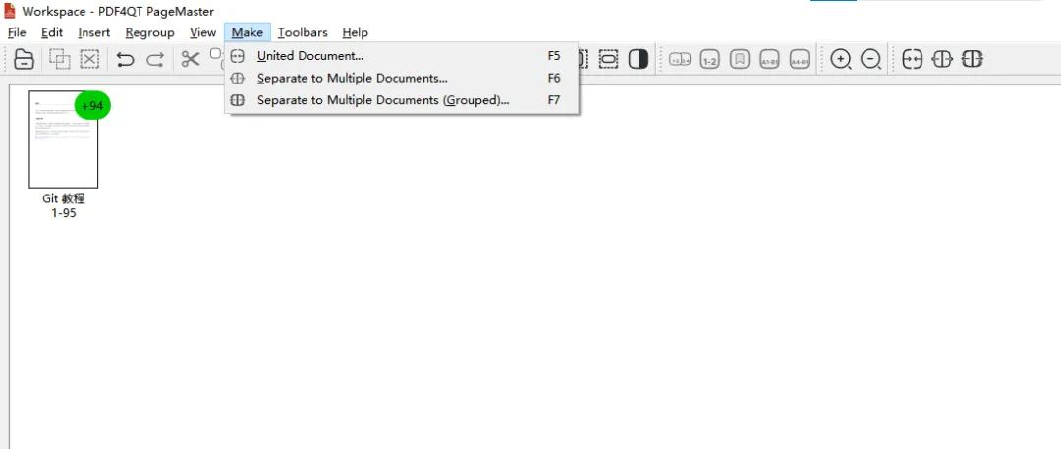Open the Toolbars menu

303,32
